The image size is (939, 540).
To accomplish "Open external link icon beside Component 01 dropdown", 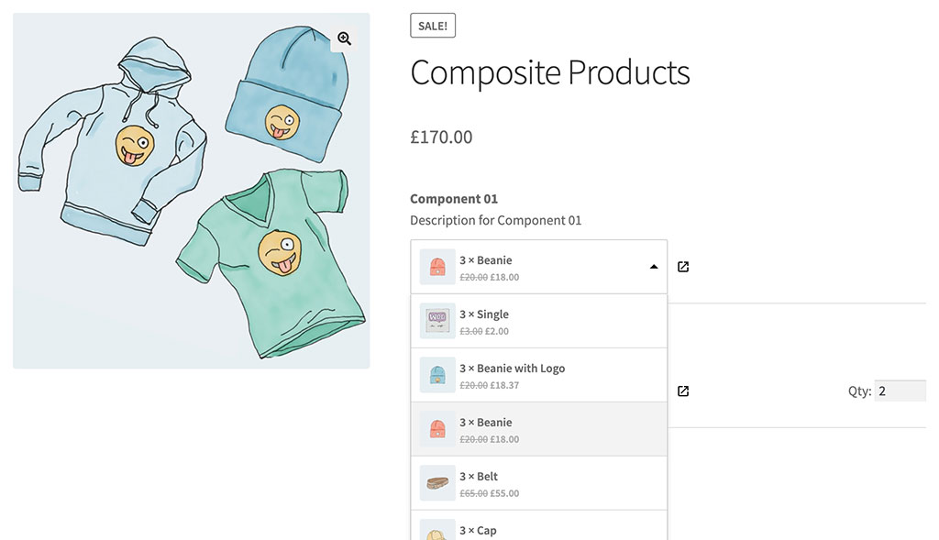I will click(683, 267).
